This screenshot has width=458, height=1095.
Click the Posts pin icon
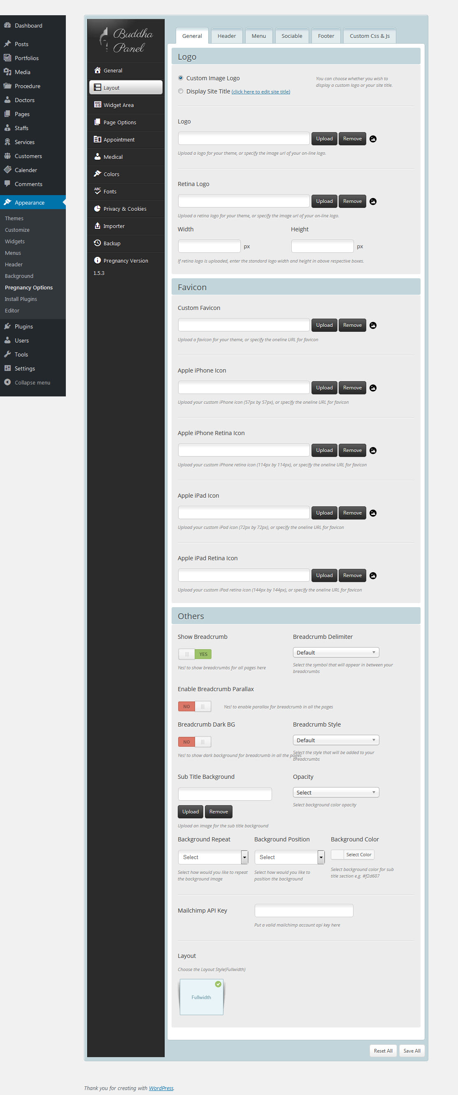tap(7, 44)
